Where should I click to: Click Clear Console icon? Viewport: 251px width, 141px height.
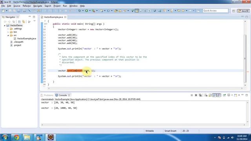(206, 95)
